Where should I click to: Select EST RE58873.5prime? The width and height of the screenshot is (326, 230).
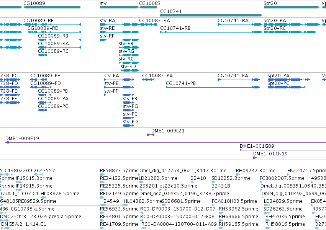pyautogui.click(x=102, y=175)
